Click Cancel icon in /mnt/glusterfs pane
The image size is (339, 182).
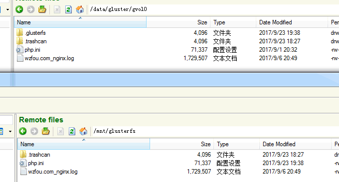pos(60,131)
